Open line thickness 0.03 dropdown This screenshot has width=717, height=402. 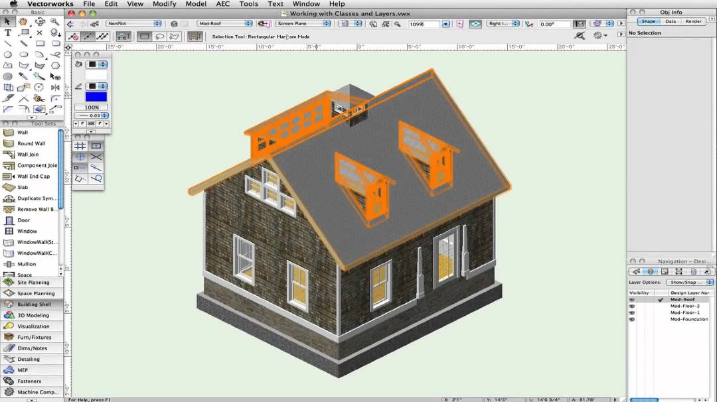(x=92, y=115)
